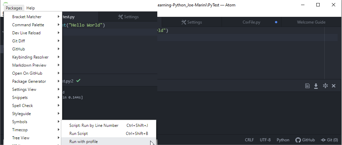Click the blue modified dot on CsvFile.py tab

point(276,22)
